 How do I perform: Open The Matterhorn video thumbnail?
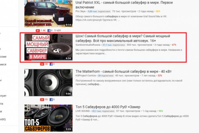pyautogui.click(x=48, y=83)
